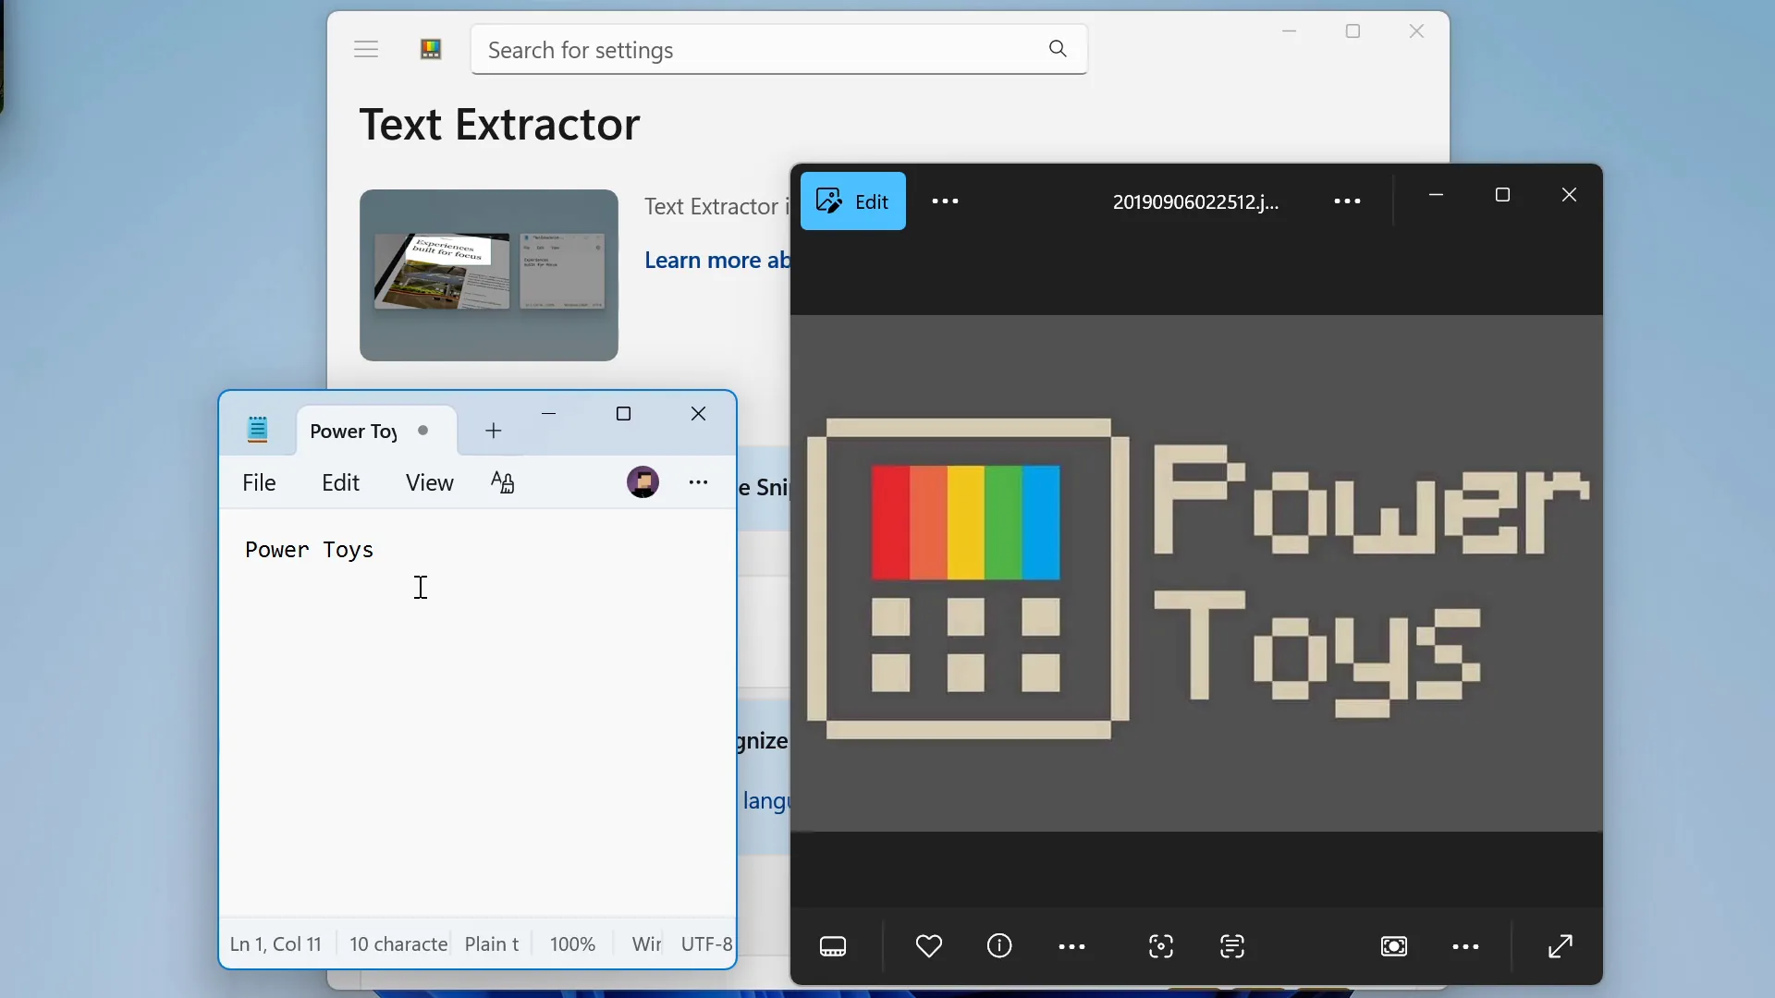Click the Text Extractor preview thumbnail
The height and width of the screenshot is (998, 1775).
[489, 275]
